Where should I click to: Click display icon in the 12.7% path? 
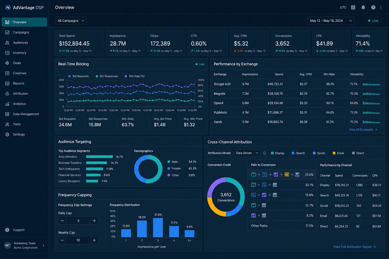pos(253,205)
